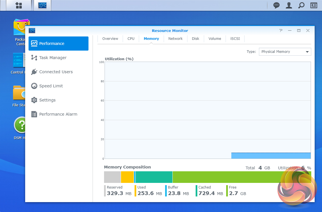Click the teal Cached segment of memory bar
Screen dimensions: 322x212
[154, 177]
